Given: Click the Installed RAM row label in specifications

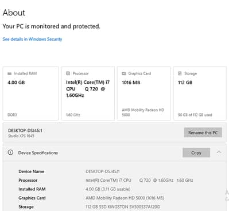Looking at the screenshot, I should (x=32, y=189).
